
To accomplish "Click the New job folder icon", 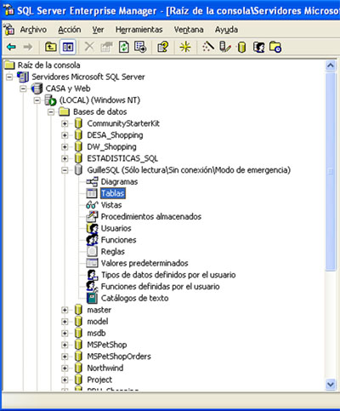I will pyautogui.click(x=275, y=47).
